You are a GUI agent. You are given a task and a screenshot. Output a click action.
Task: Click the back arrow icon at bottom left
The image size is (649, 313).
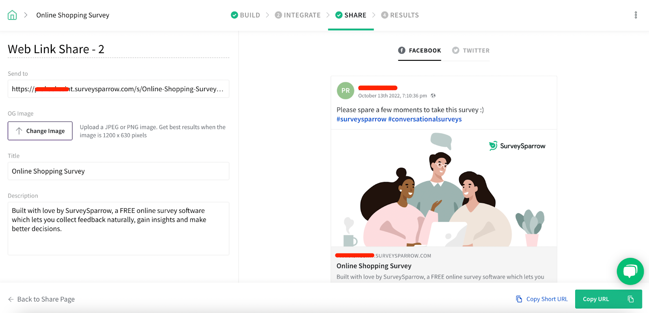11,299
